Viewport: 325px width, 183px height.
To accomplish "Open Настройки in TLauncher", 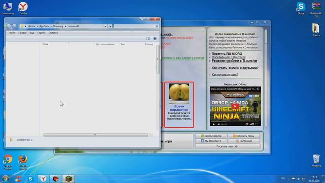I will tap(244, 141).
